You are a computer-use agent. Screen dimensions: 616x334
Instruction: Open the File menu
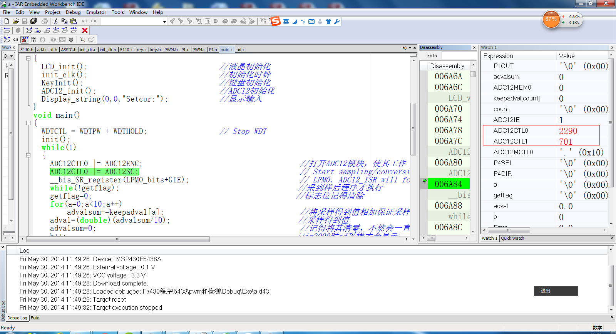7,12
